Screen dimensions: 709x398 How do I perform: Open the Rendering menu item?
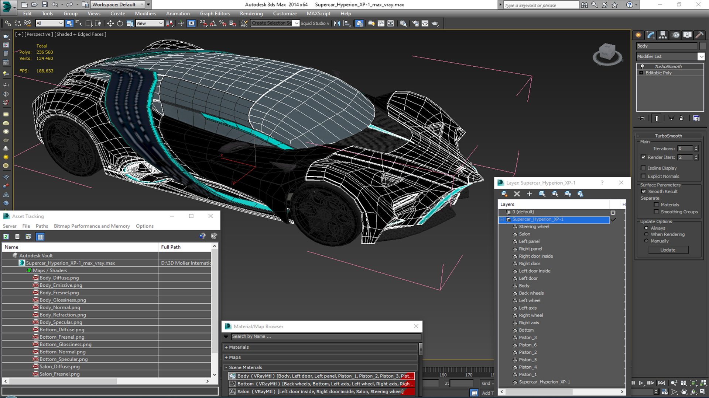(251, 13)
